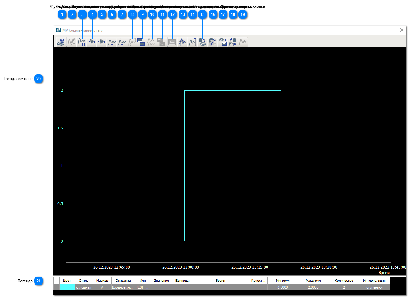Click the grayed curve numbering 1-2 icon

point(132,42)
